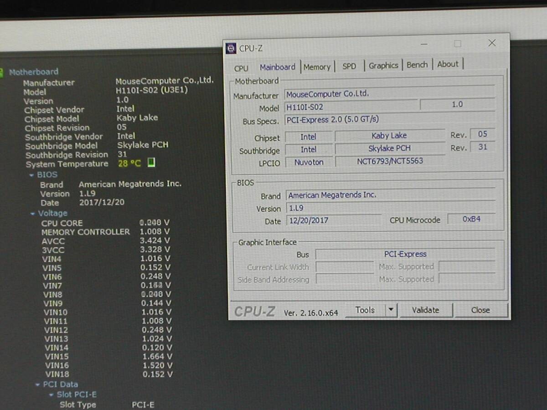Image resolution: width=547 pixels, height=410 pixels.
Task: Click the Southbridge Model row in left panel
Action: click(97, 145)
